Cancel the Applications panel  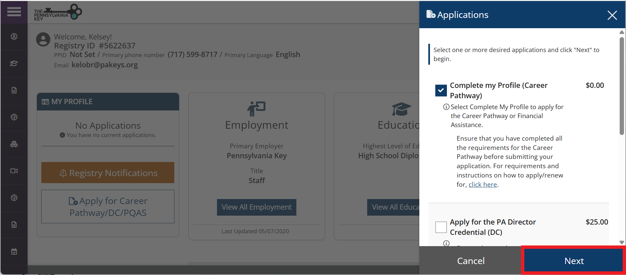point(470,261)
